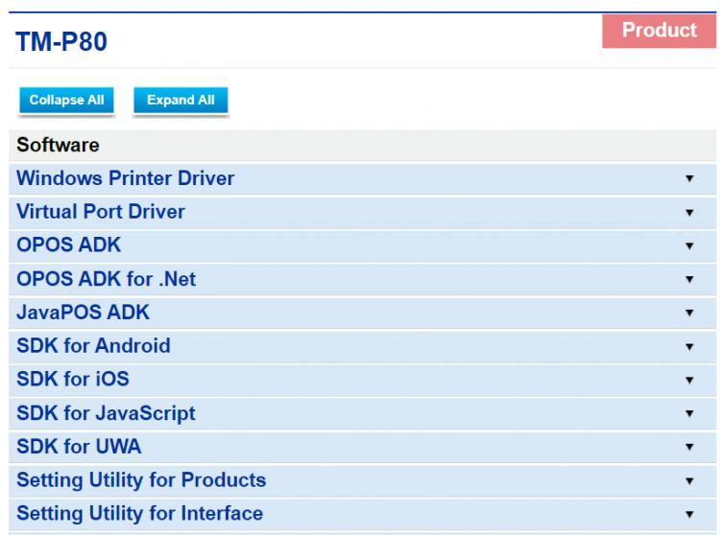Click the TM-P80 page heading
Screen dimensions: 720x535
coord(61,42)
